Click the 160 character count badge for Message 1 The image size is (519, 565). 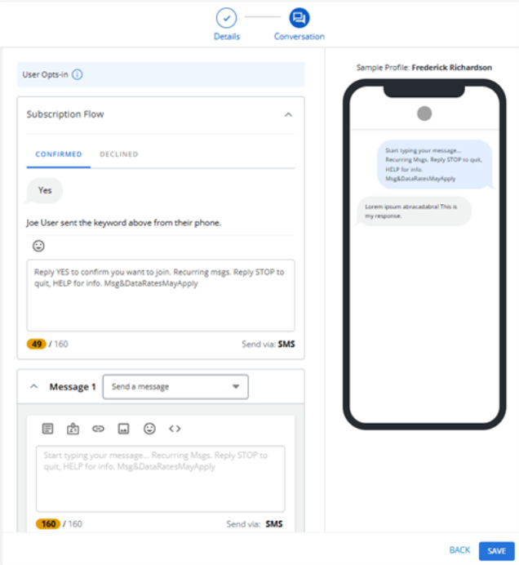[48, 524]
